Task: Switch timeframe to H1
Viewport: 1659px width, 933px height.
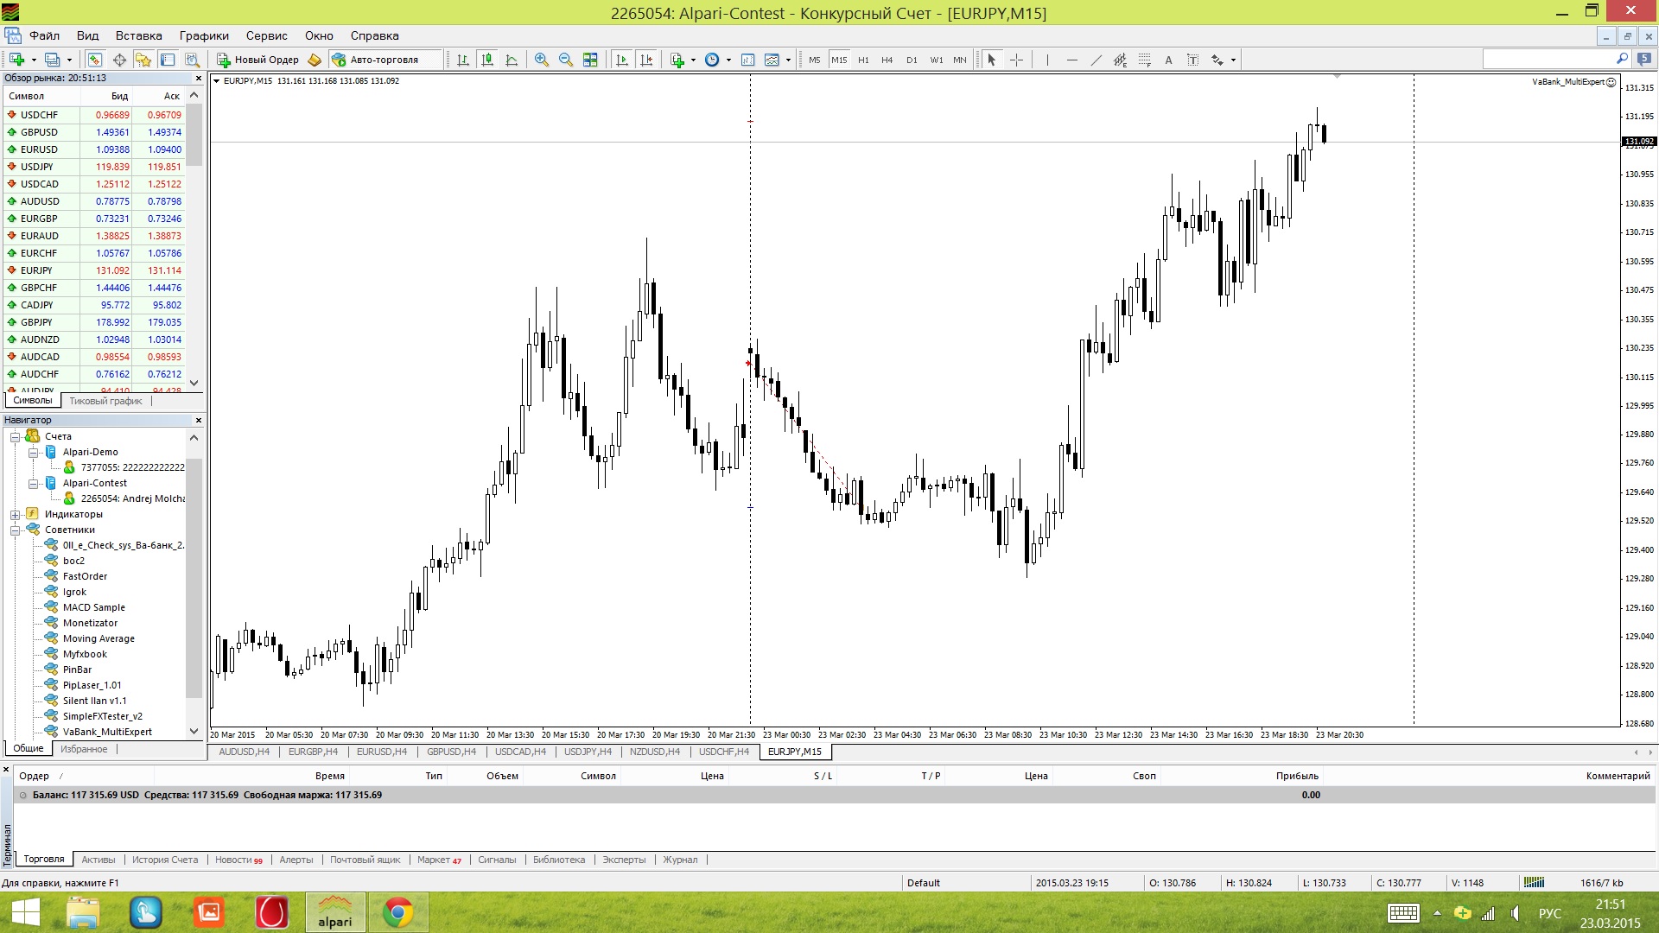Action: click(863, 60)
